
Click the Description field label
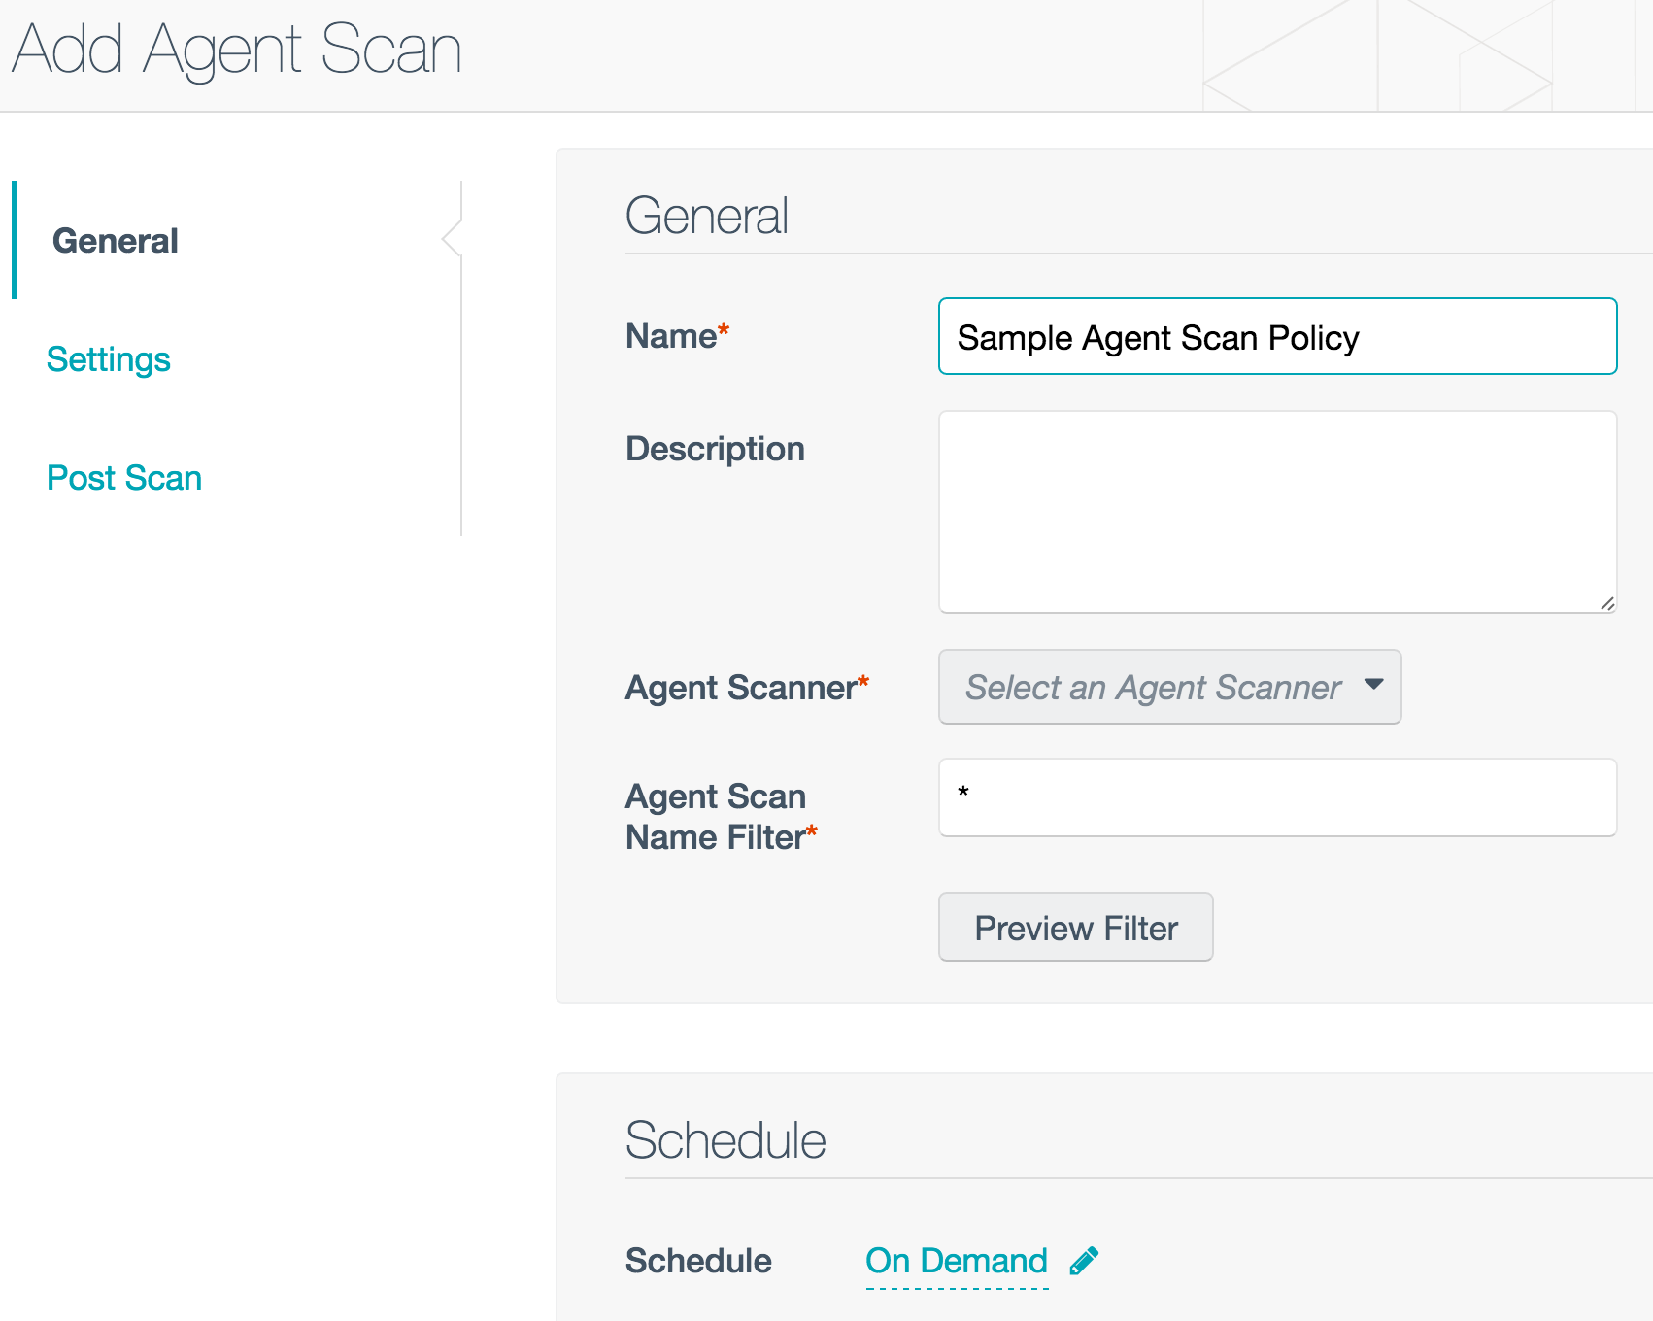715,449
